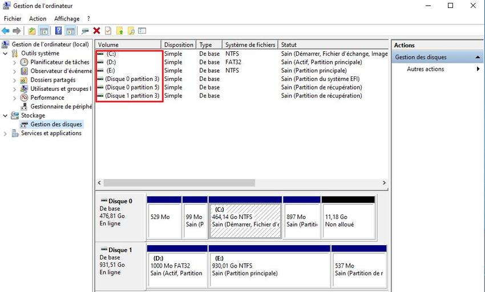
Task: Click the folder with magnifier toolbar icon
Action: click(x=131, y=31)
